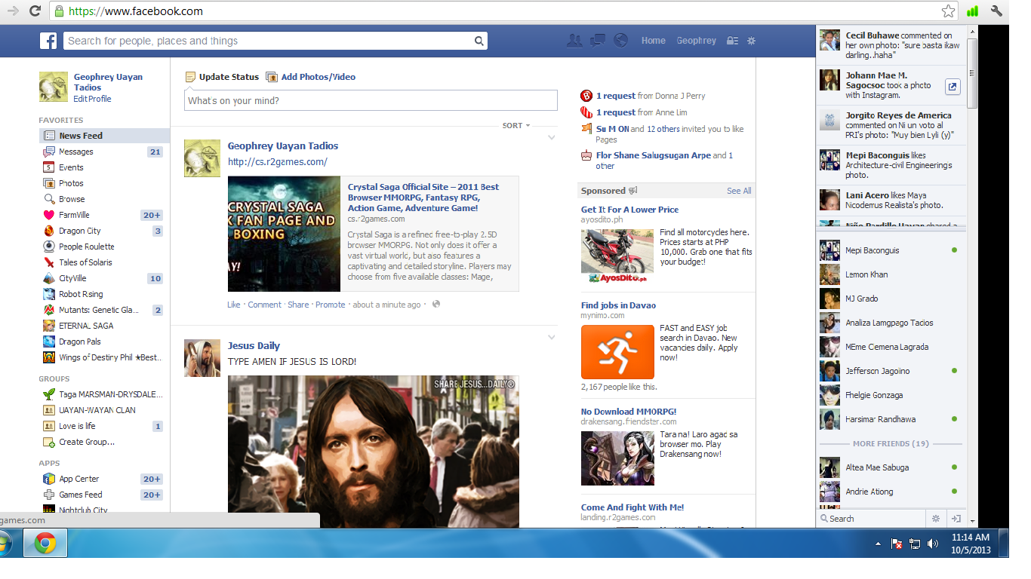The height and width of the screenshot is (579, 1031).
Task: Open account settings gear dropdown
Action: tap(751, 41)
